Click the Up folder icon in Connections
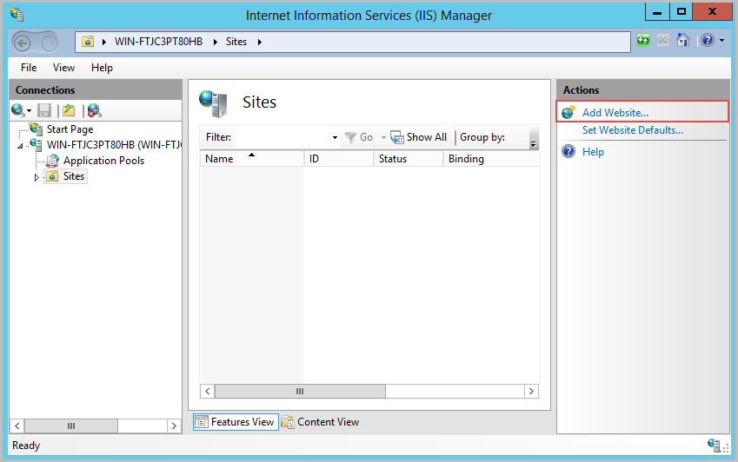This screenshot has height=462, width=738. pyautogui.click(x=69, y=110)
